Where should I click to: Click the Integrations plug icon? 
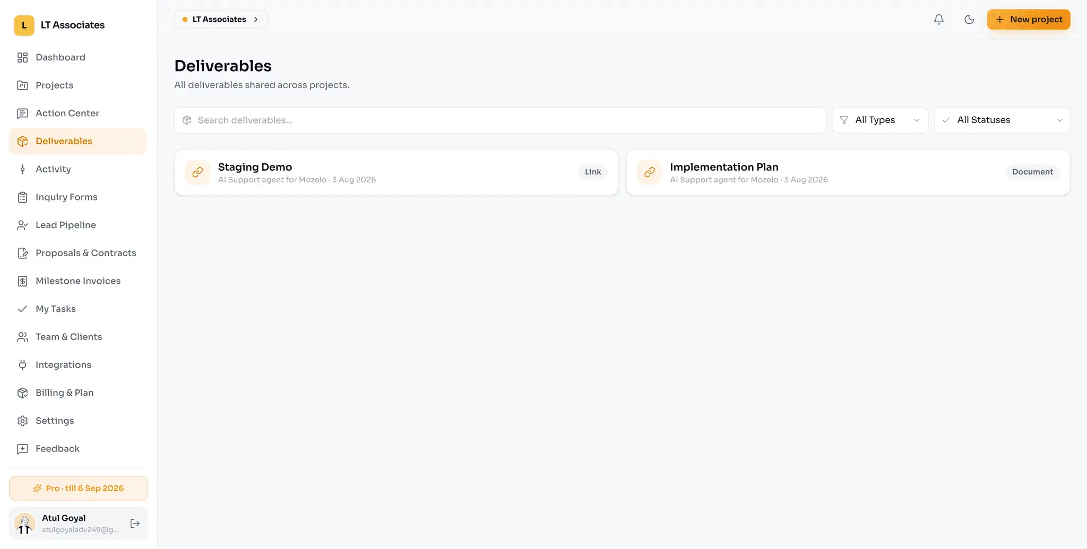tap(22, 365)
